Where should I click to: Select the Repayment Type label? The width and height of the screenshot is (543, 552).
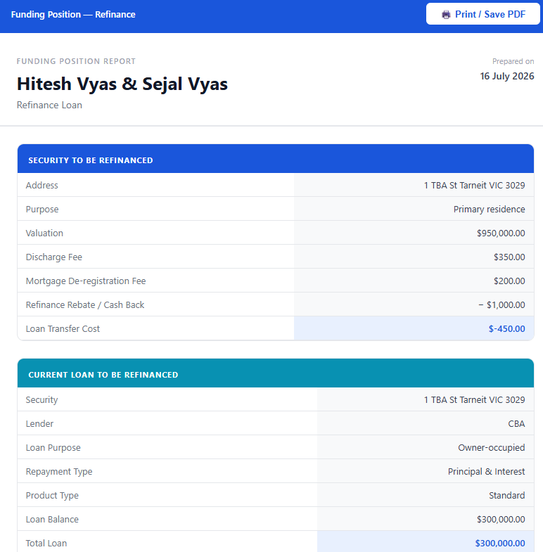[59, 472]
